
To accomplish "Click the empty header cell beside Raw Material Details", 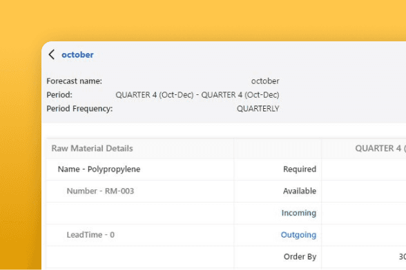I will coord(278,149).
